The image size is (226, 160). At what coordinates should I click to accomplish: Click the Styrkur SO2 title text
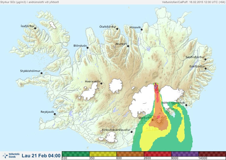click(30, 2)
